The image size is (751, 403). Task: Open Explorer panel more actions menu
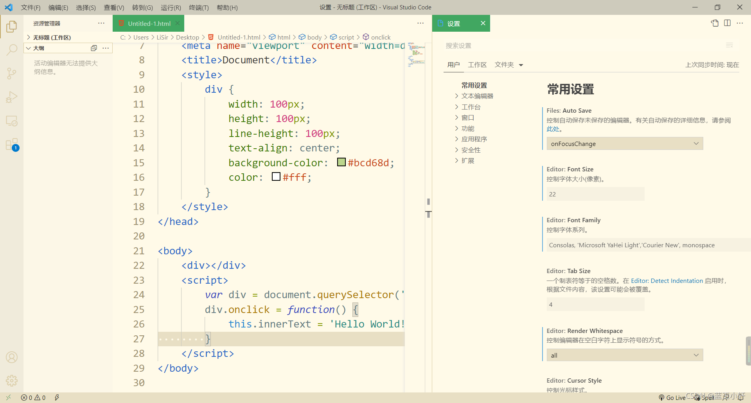pos(101,23)
